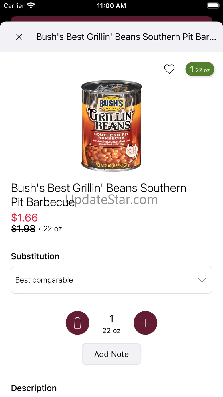Tap the crossed-out $1.98 original price
The height and width of the screenshot is (397, 223).
tap(23, 229)
